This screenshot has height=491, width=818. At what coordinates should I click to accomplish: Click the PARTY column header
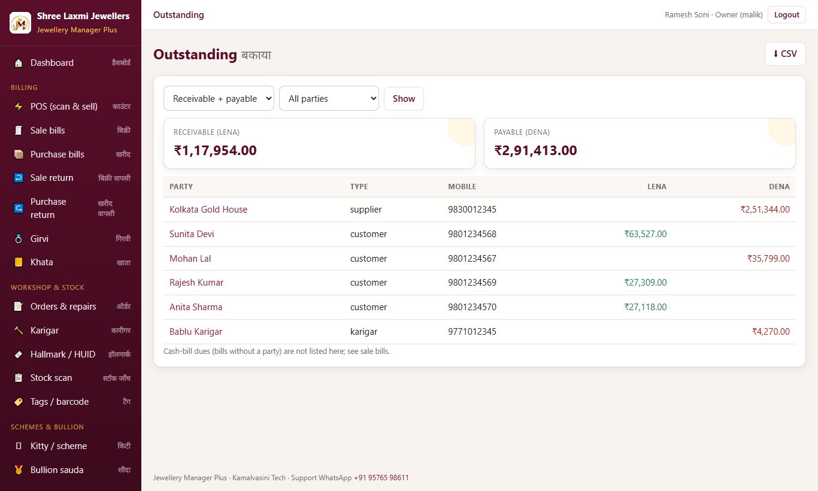click(181, 187)
